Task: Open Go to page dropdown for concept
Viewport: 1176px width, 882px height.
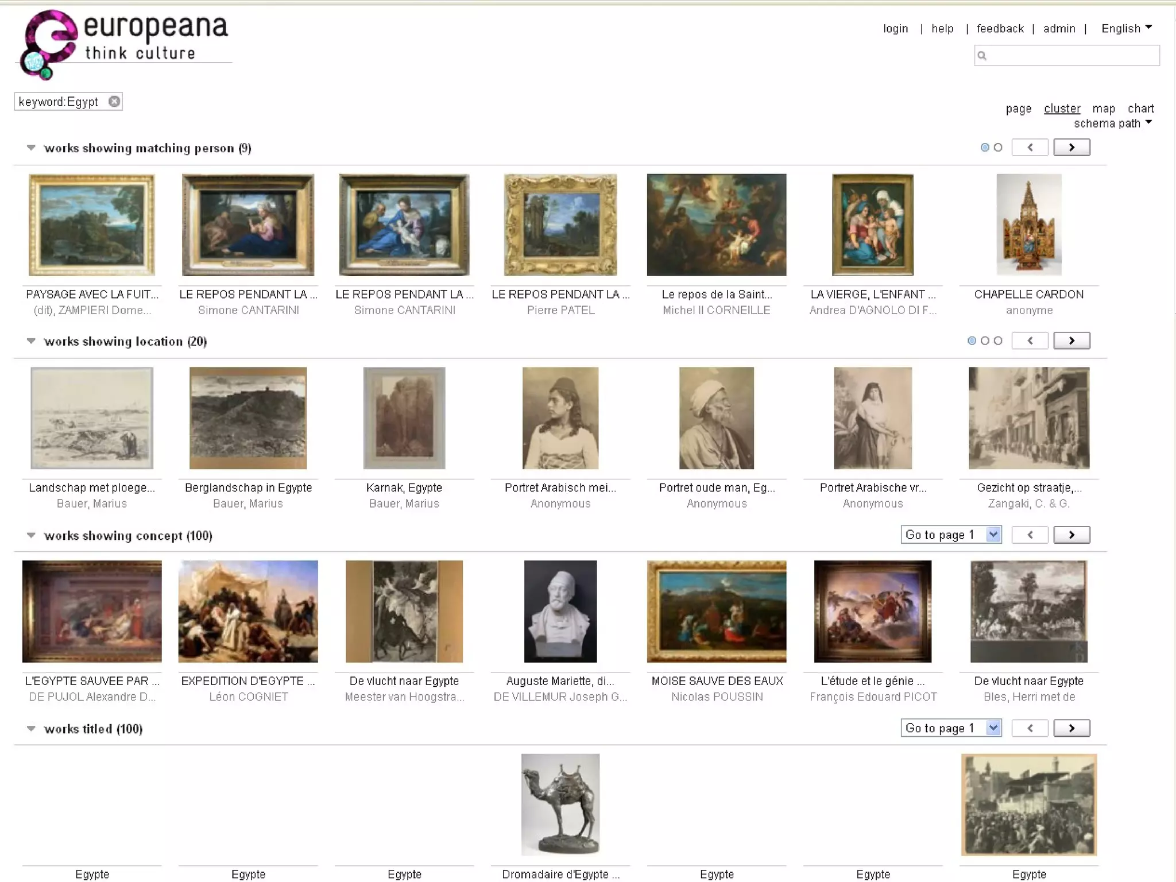Action: click(950, 535)
